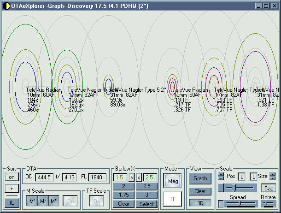
Task: Click the small square button left of Scale slider
Action: pos(221,188)
